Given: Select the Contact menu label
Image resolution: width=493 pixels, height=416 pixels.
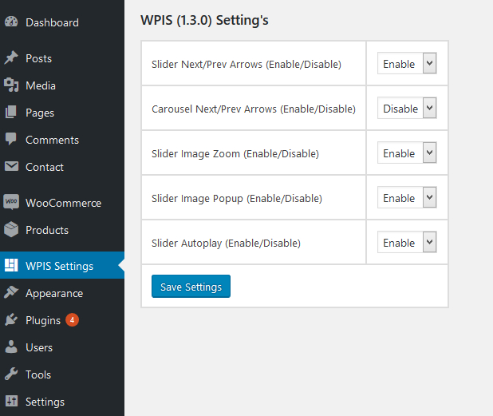Looking at the screenshot, I should [x=45, y=167].
